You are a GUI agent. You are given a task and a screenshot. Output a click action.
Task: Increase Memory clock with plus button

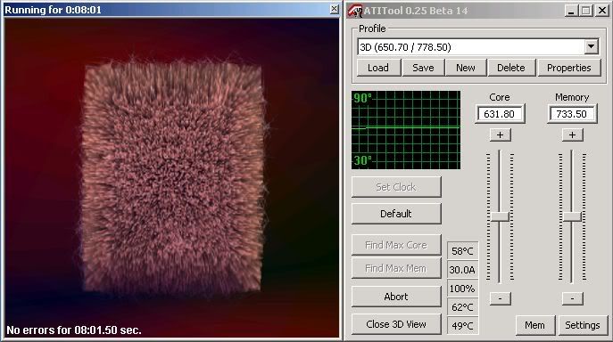point(572,135)
